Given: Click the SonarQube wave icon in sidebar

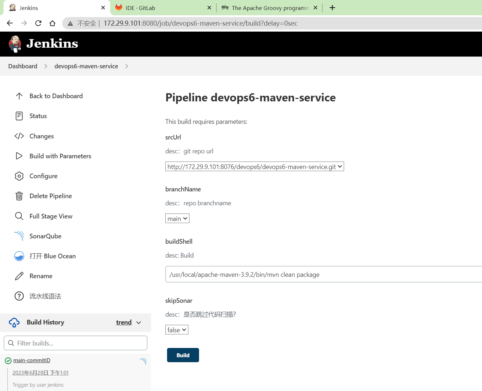Looking at the screenshot, I should click(19, 236).
